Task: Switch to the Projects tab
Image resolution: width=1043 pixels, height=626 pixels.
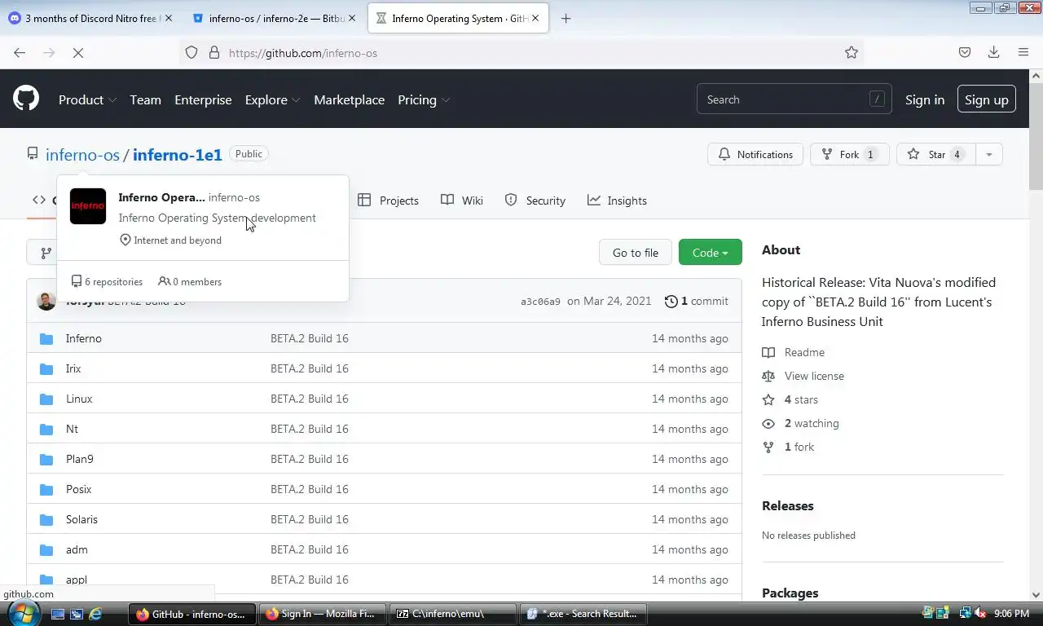Action: tap(388, 201)
